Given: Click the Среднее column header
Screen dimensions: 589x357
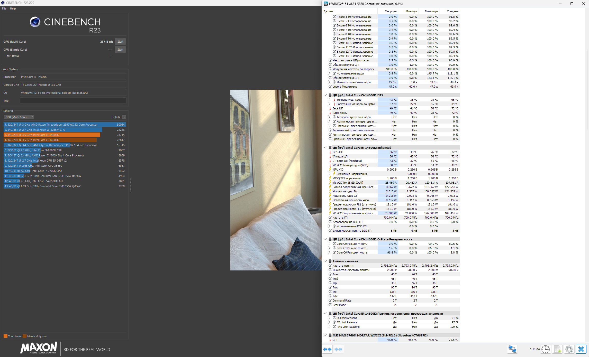Looking at the screenshot, I should tap(449, 11).
